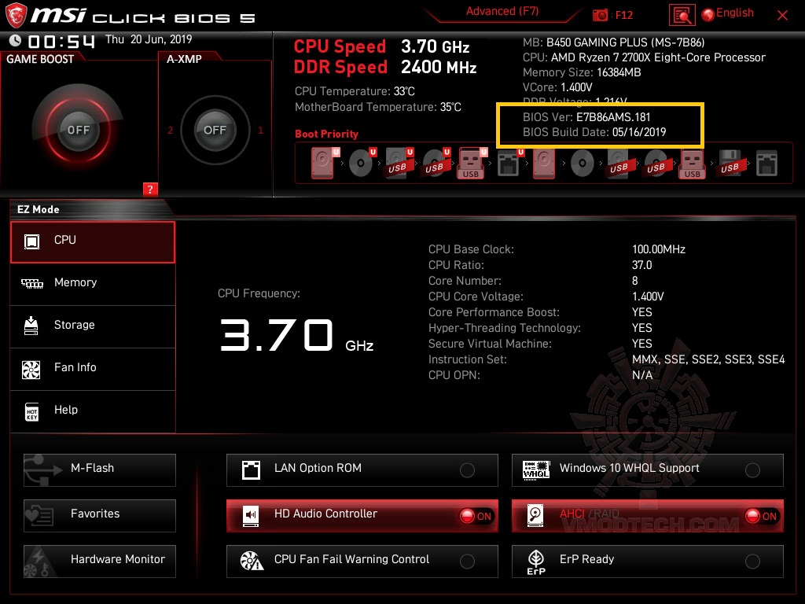
Task: Click the CPU Base Clock 100.00MHz value
Action: point(659,249)
